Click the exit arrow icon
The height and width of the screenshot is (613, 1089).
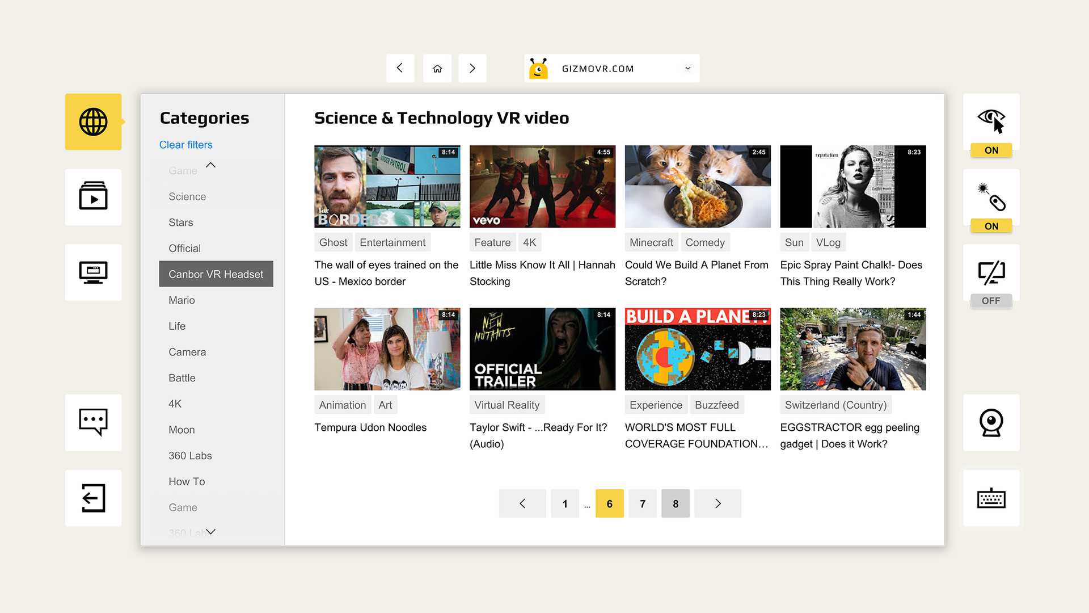93,498
